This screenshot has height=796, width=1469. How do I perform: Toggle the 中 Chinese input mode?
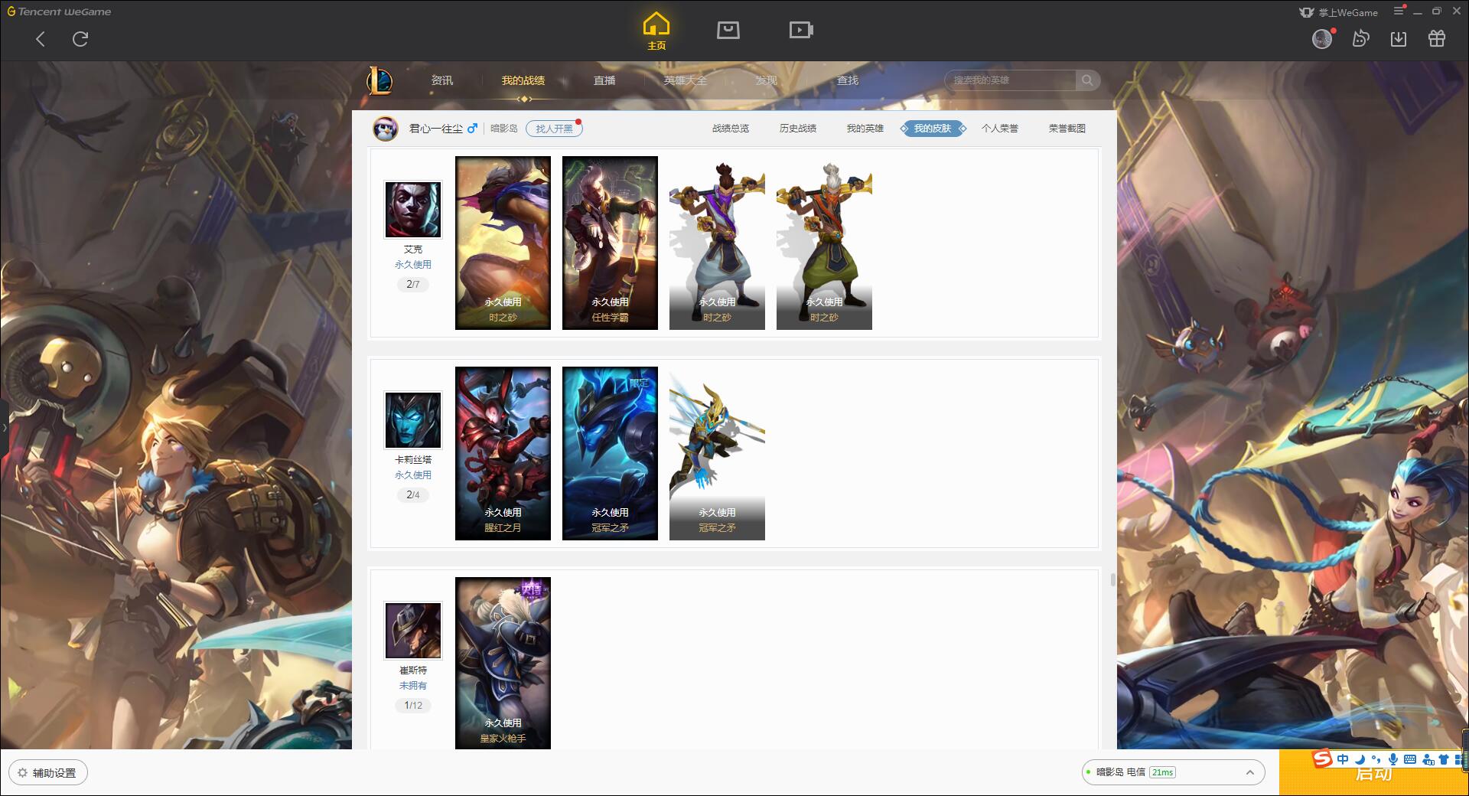coord(1343,759)
